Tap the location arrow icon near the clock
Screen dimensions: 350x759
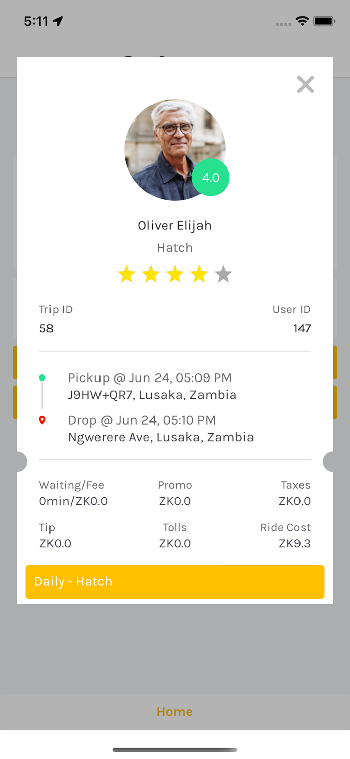click(57, 20)
